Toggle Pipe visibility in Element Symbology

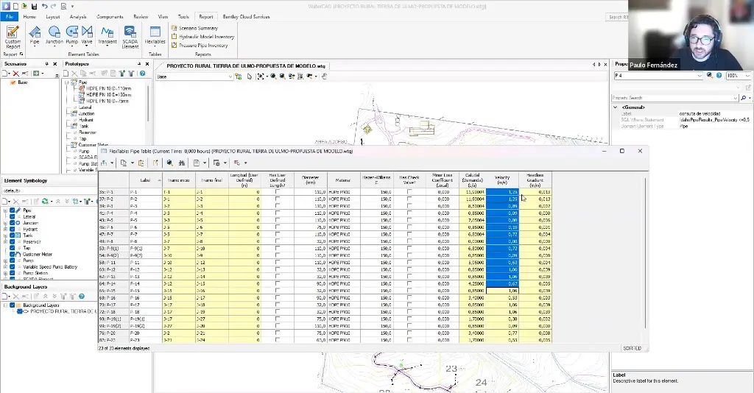pos(13,210)
